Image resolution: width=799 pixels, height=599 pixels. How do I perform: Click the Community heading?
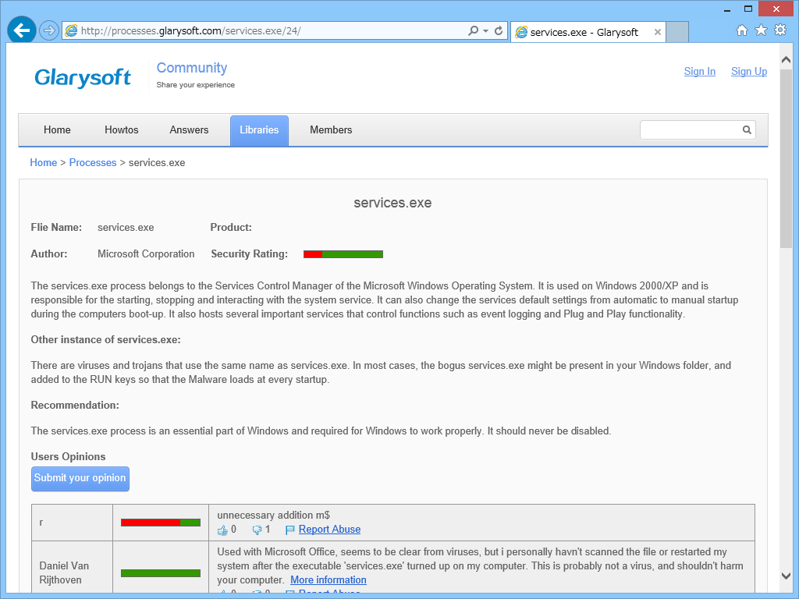(192, 68)
